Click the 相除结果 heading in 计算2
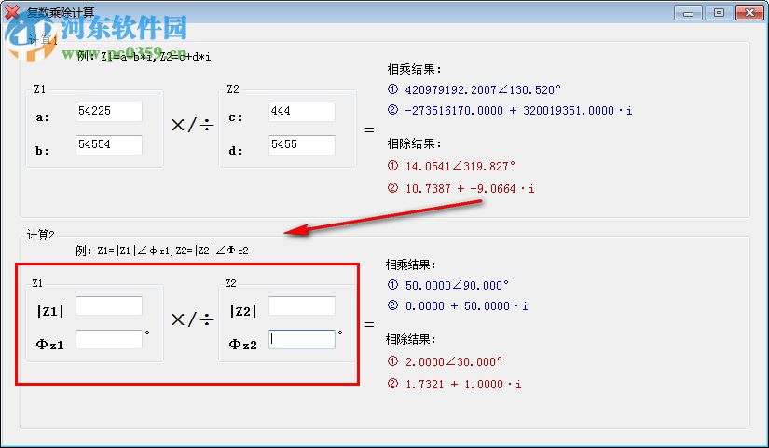769x448 pixels. [x=410, y=339]
